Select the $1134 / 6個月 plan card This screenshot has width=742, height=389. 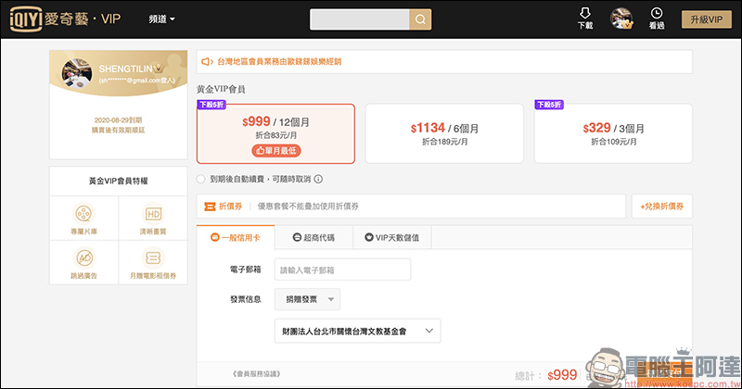[x=444, y=133]
